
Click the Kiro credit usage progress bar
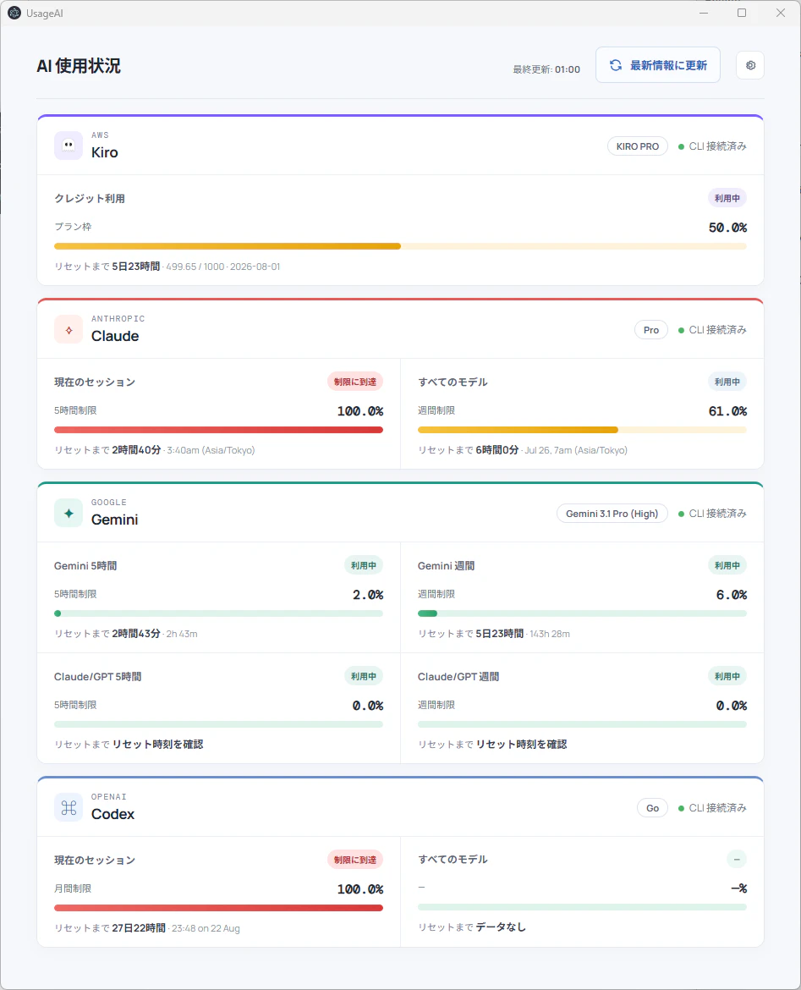400,246
